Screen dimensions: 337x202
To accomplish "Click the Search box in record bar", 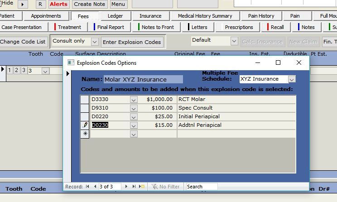I will [x=201, y=187].
